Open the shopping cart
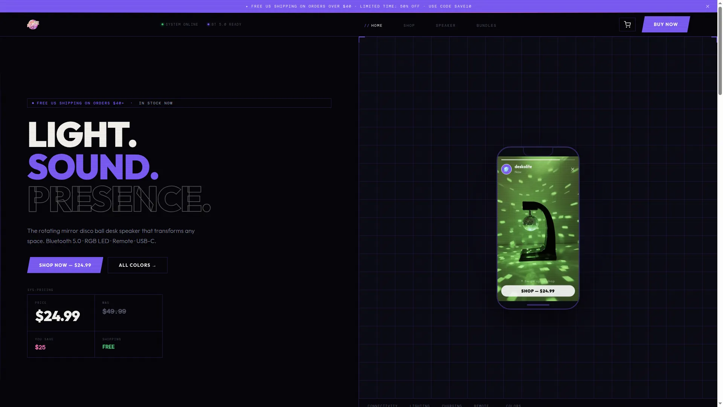Screen dimensions: 723x407 pos(627,24)
